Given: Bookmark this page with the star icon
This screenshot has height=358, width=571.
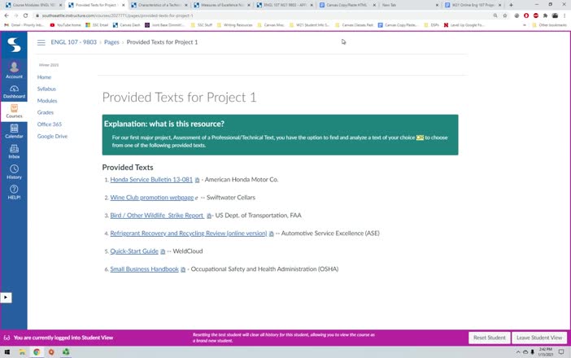Looking at the screenshot, I should tap(505, 15).
